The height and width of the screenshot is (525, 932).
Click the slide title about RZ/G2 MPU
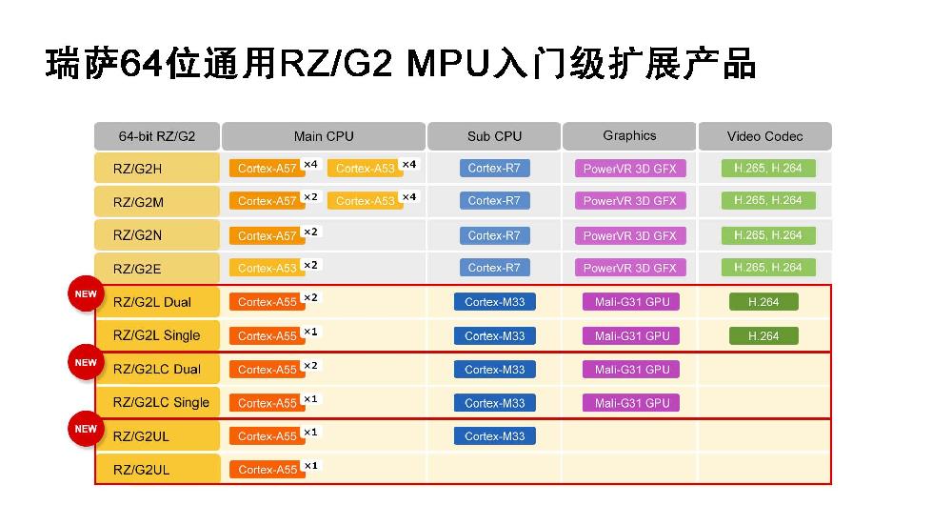[400, 65]
